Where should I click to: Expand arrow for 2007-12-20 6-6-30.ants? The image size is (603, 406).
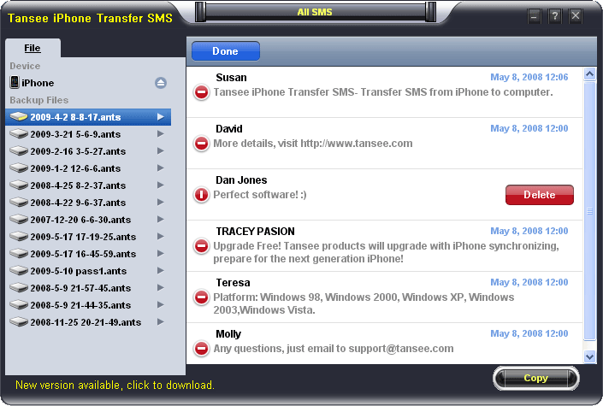click(x=161, y=219)
